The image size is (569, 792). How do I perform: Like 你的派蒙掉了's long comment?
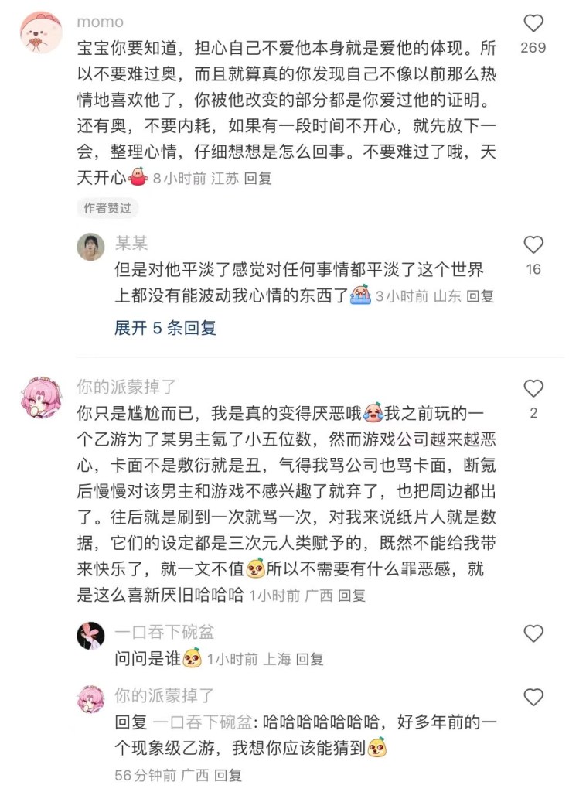(x=533, y=388)
